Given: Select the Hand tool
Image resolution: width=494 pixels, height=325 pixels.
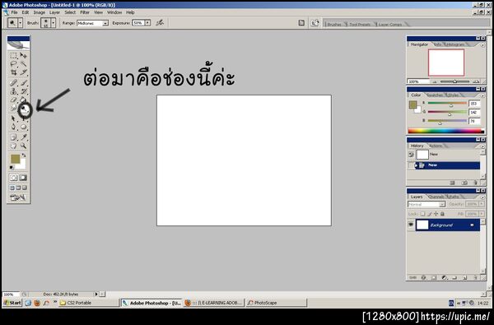Looking at the screenshot, I should tap(13, 146).
